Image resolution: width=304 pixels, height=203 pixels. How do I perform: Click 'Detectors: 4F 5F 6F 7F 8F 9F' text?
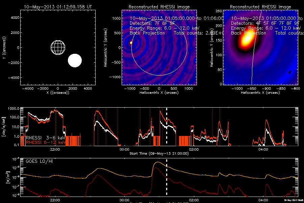[265, 23]
